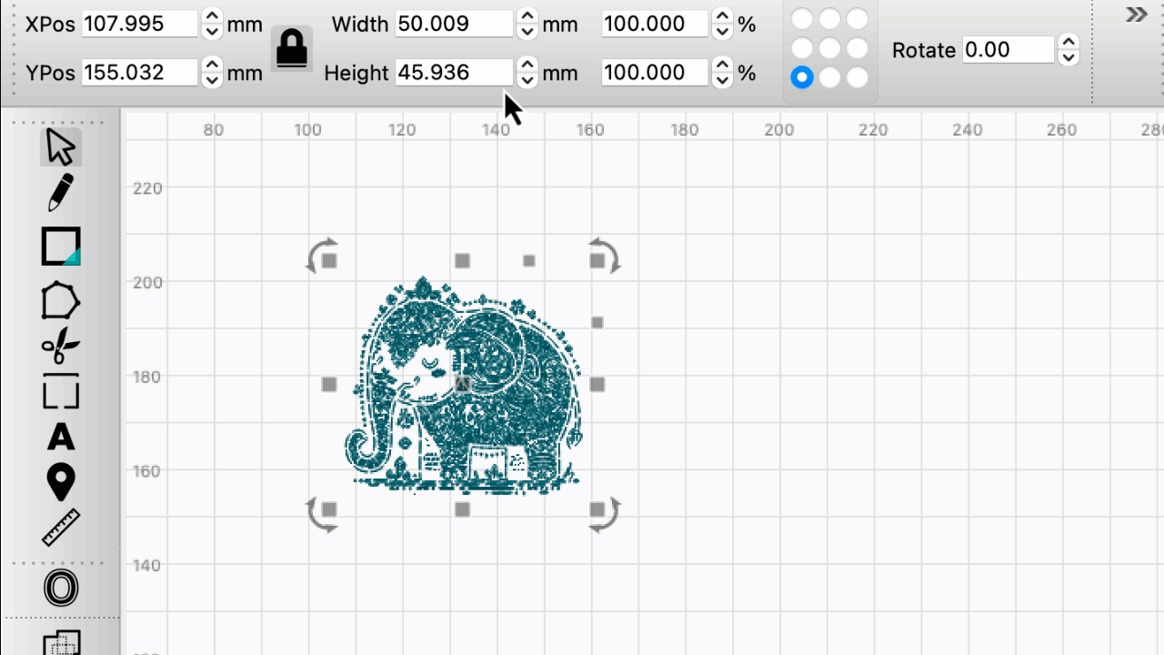
Task: Open the Offset Shapes tool
Action: (x=61, y=588)
